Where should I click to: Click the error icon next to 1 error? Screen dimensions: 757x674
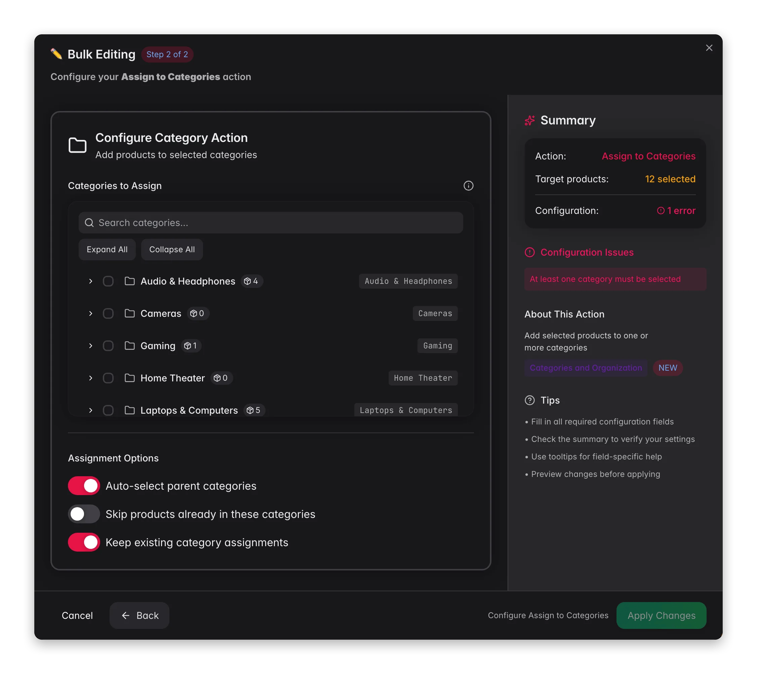point(661,211)
